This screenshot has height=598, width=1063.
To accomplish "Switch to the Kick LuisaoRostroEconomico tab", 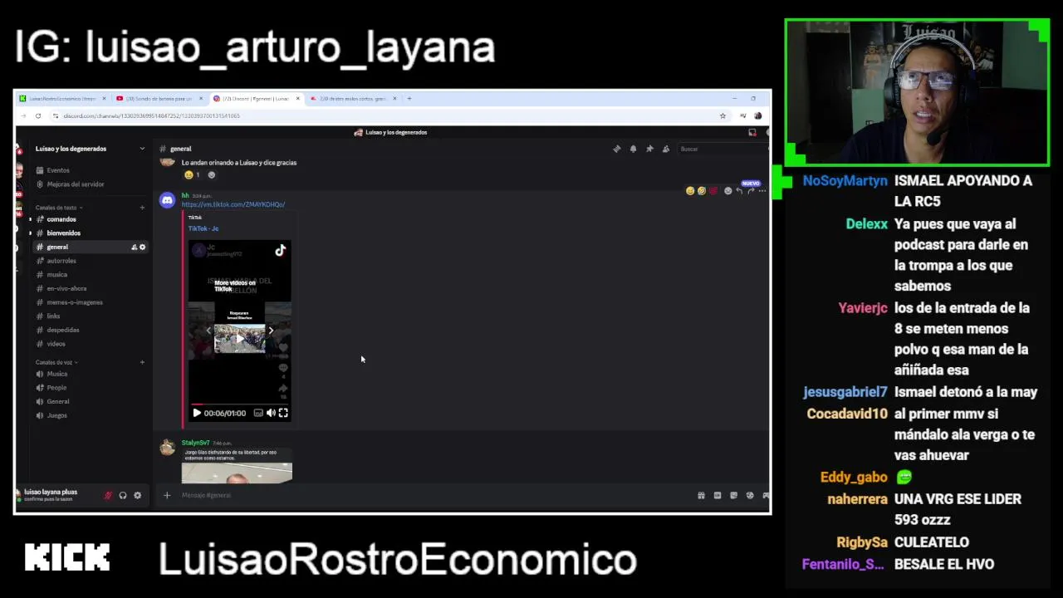I will pos(63,99).
